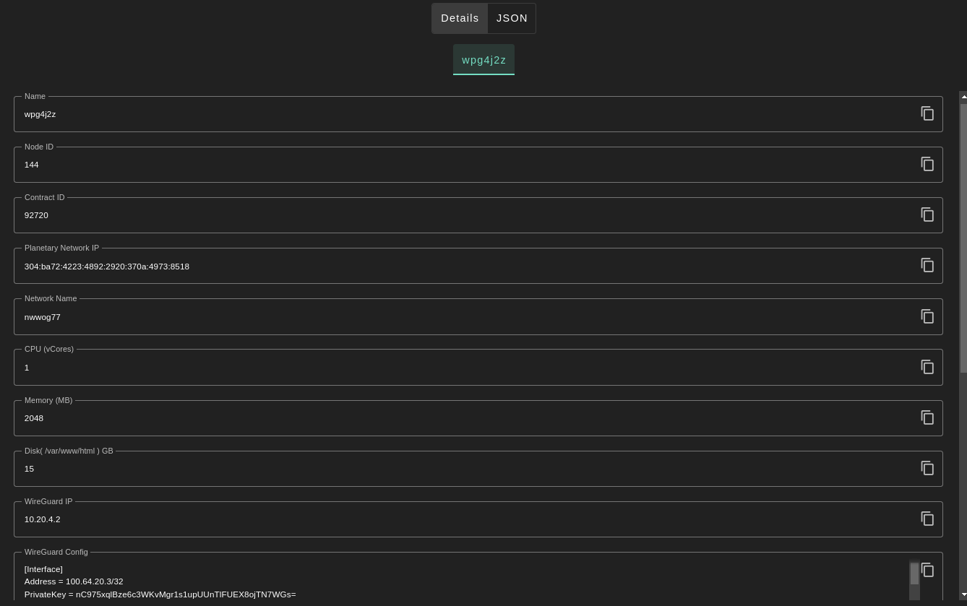Copy the Contract ID value
This screenshot has width=967, height=606.
click(927, 215)
